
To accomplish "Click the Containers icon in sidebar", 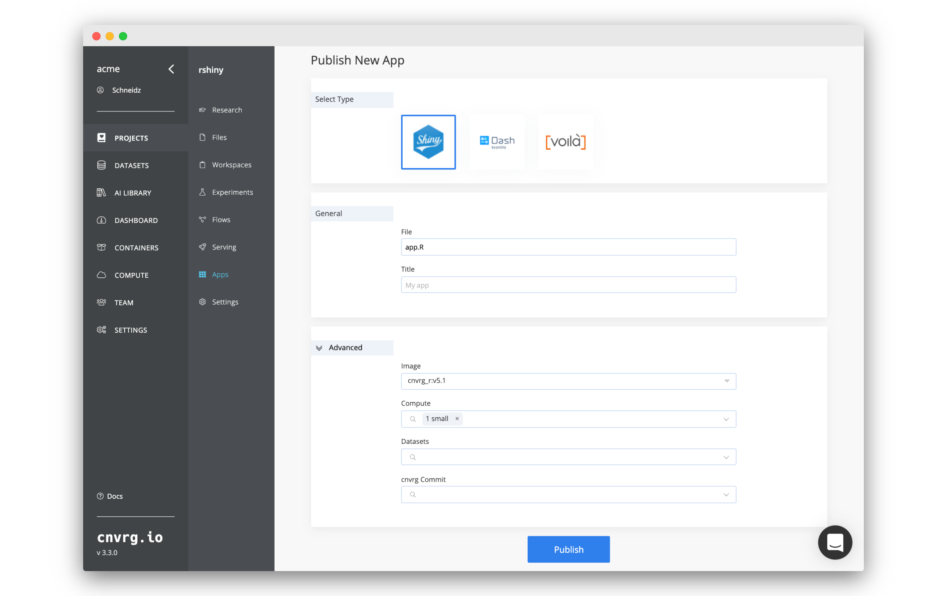I will (x=102, y=247).
